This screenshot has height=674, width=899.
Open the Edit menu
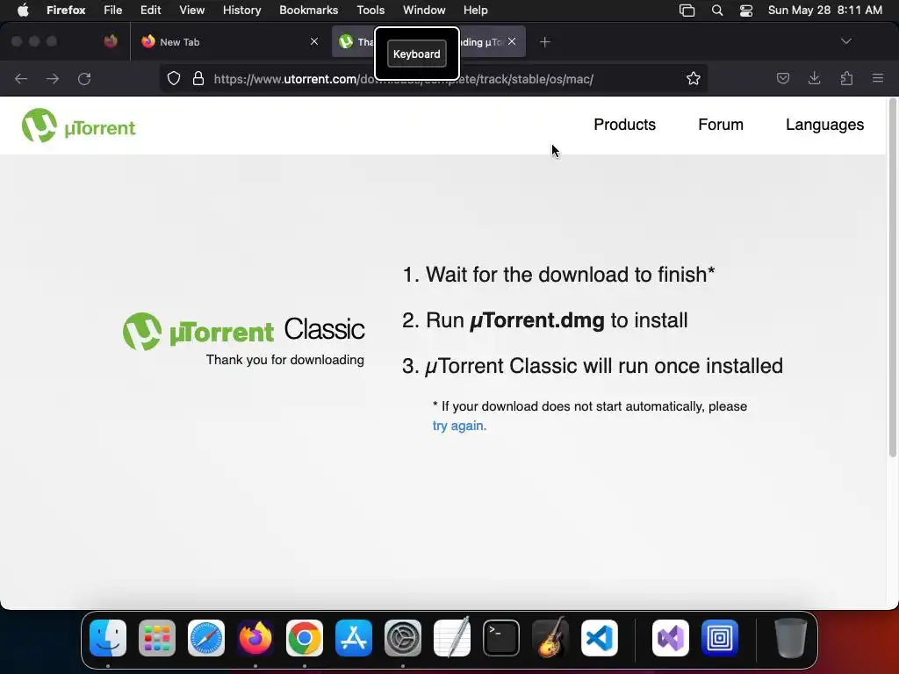click(151, 11)
